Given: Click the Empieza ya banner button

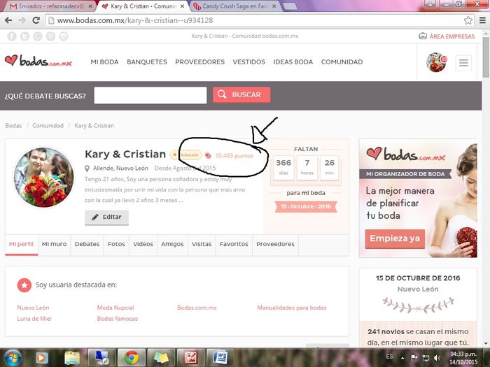Looking at the screenshot, I should point(395,239).
